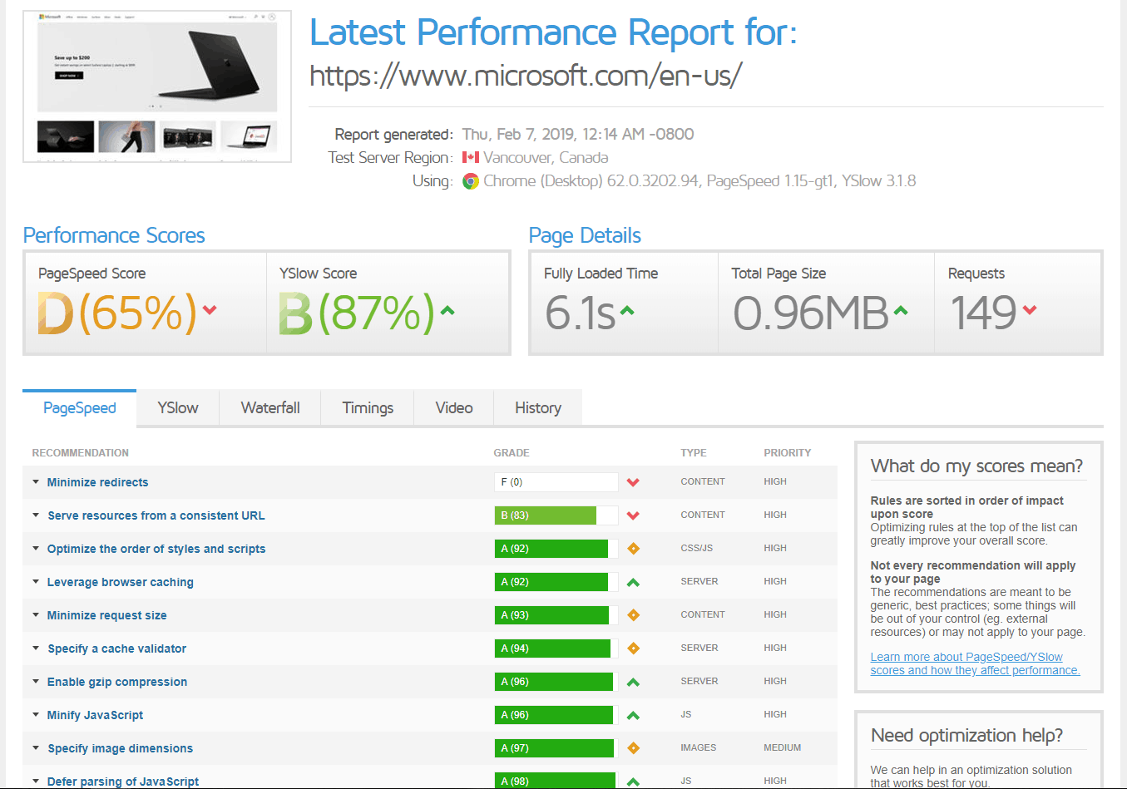
Task: Click the A (94) grade bar
Action: pos(556,648)
